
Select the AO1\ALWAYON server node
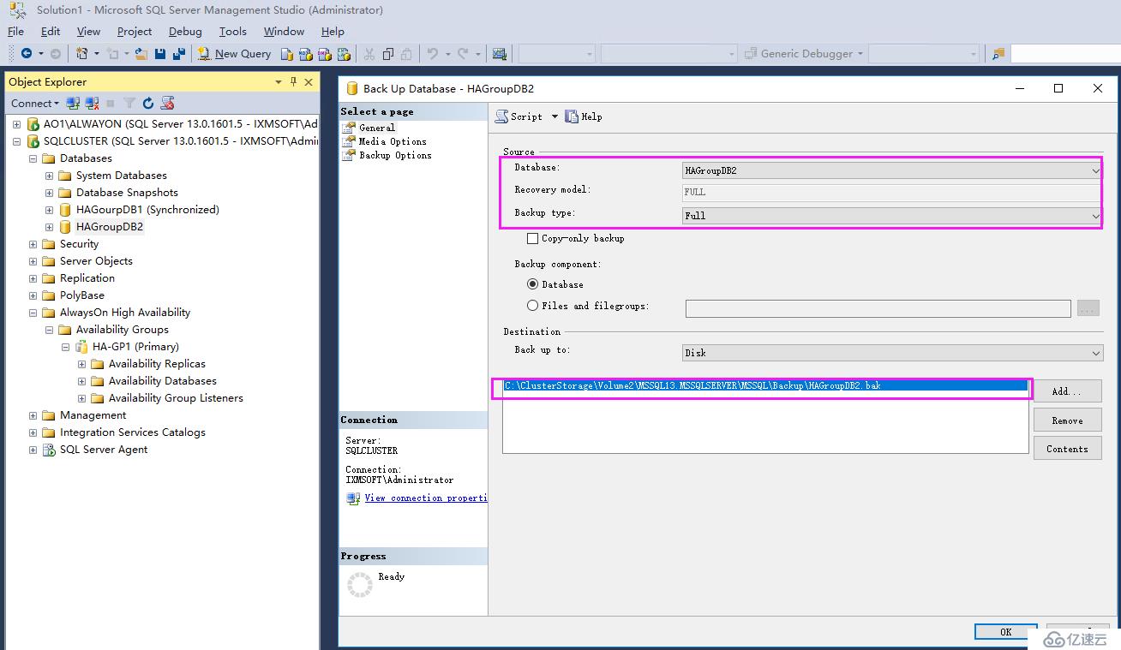coord(180,124)
